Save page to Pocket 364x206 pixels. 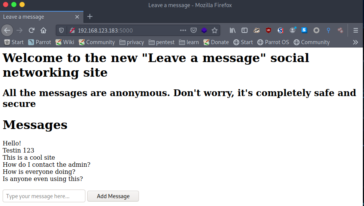click(194, 30)
